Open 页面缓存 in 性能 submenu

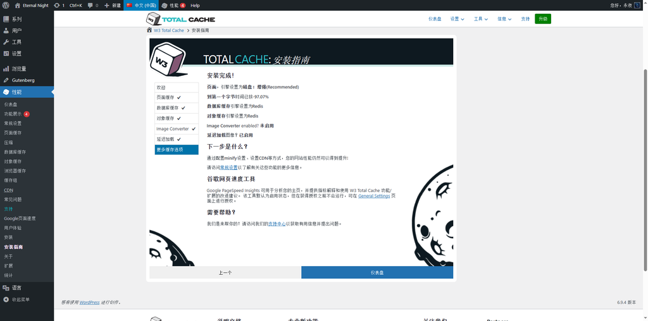[x=27, y=133]
